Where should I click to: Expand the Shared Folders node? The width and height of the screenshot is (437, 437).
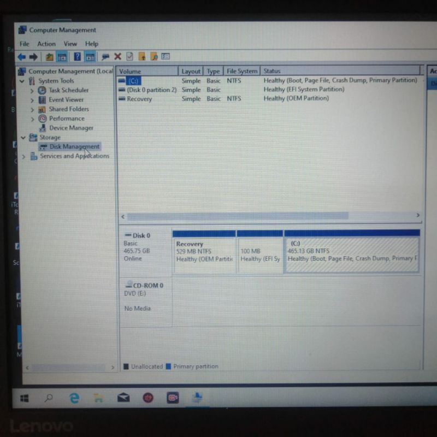[x=32, y=110]
